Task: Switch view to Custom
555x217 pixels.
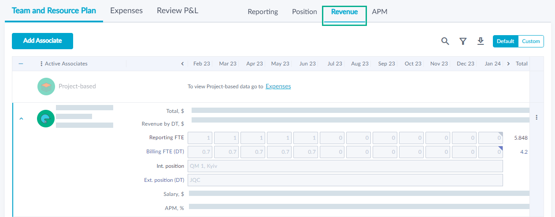Action: coord(531,41)
